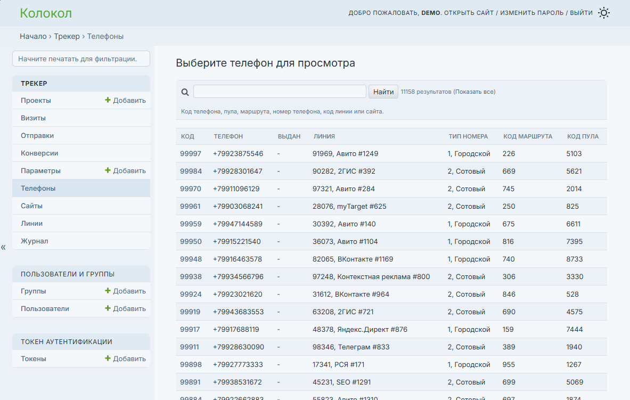Click the plus icon to add Группы
630x400 pixels.
click(107, 291)
